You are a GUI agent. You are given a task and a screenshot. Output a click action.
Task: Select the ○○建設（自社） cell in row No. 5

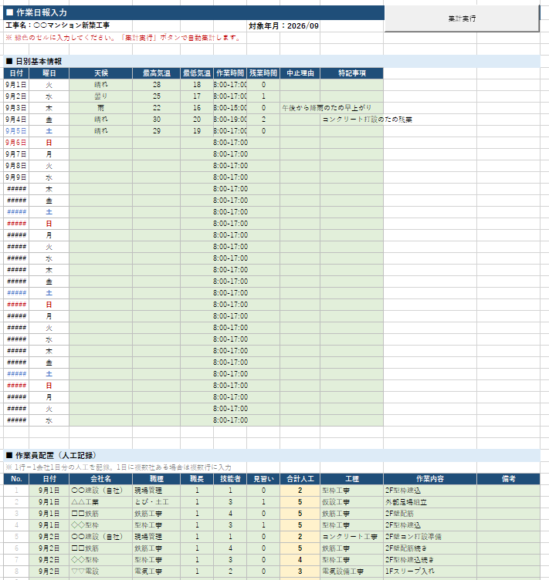100,537
